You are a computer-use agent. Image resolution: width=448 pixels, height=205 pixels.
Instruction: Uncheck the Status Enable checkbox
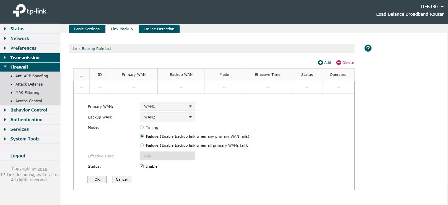point(142,166)
